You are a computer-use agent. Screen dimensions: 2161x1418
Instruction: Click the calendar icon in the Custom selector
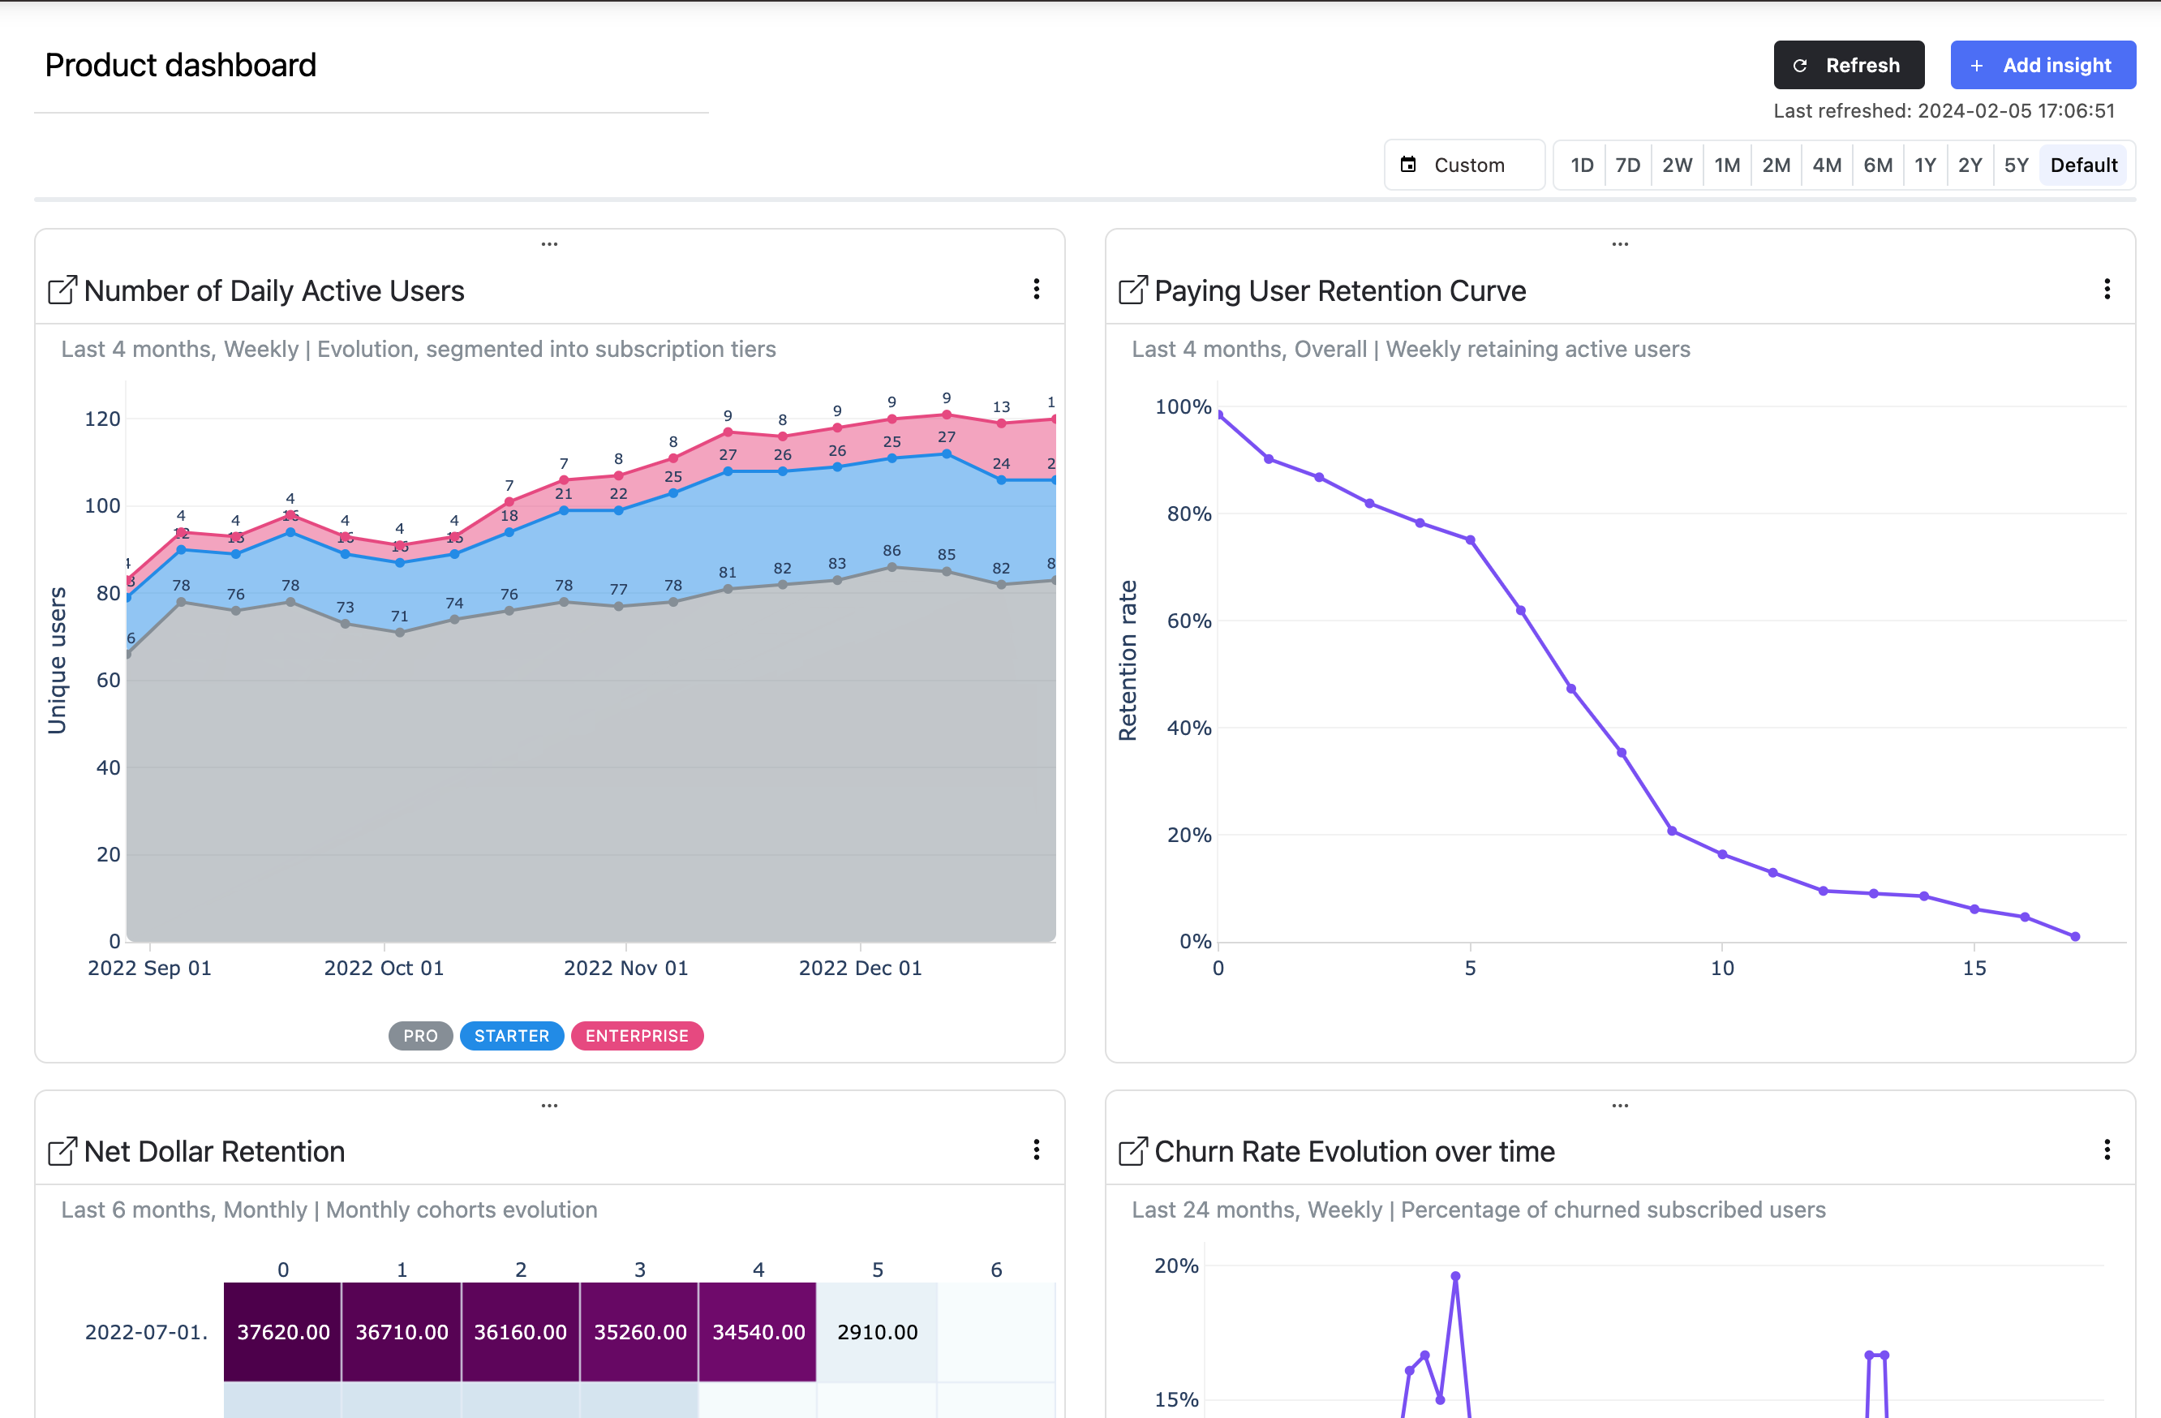coord(1409,165)
